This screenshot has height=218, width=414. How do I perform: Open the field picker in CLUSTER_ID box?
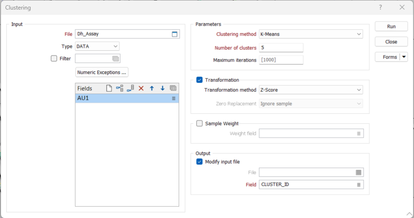coord(358,185)
